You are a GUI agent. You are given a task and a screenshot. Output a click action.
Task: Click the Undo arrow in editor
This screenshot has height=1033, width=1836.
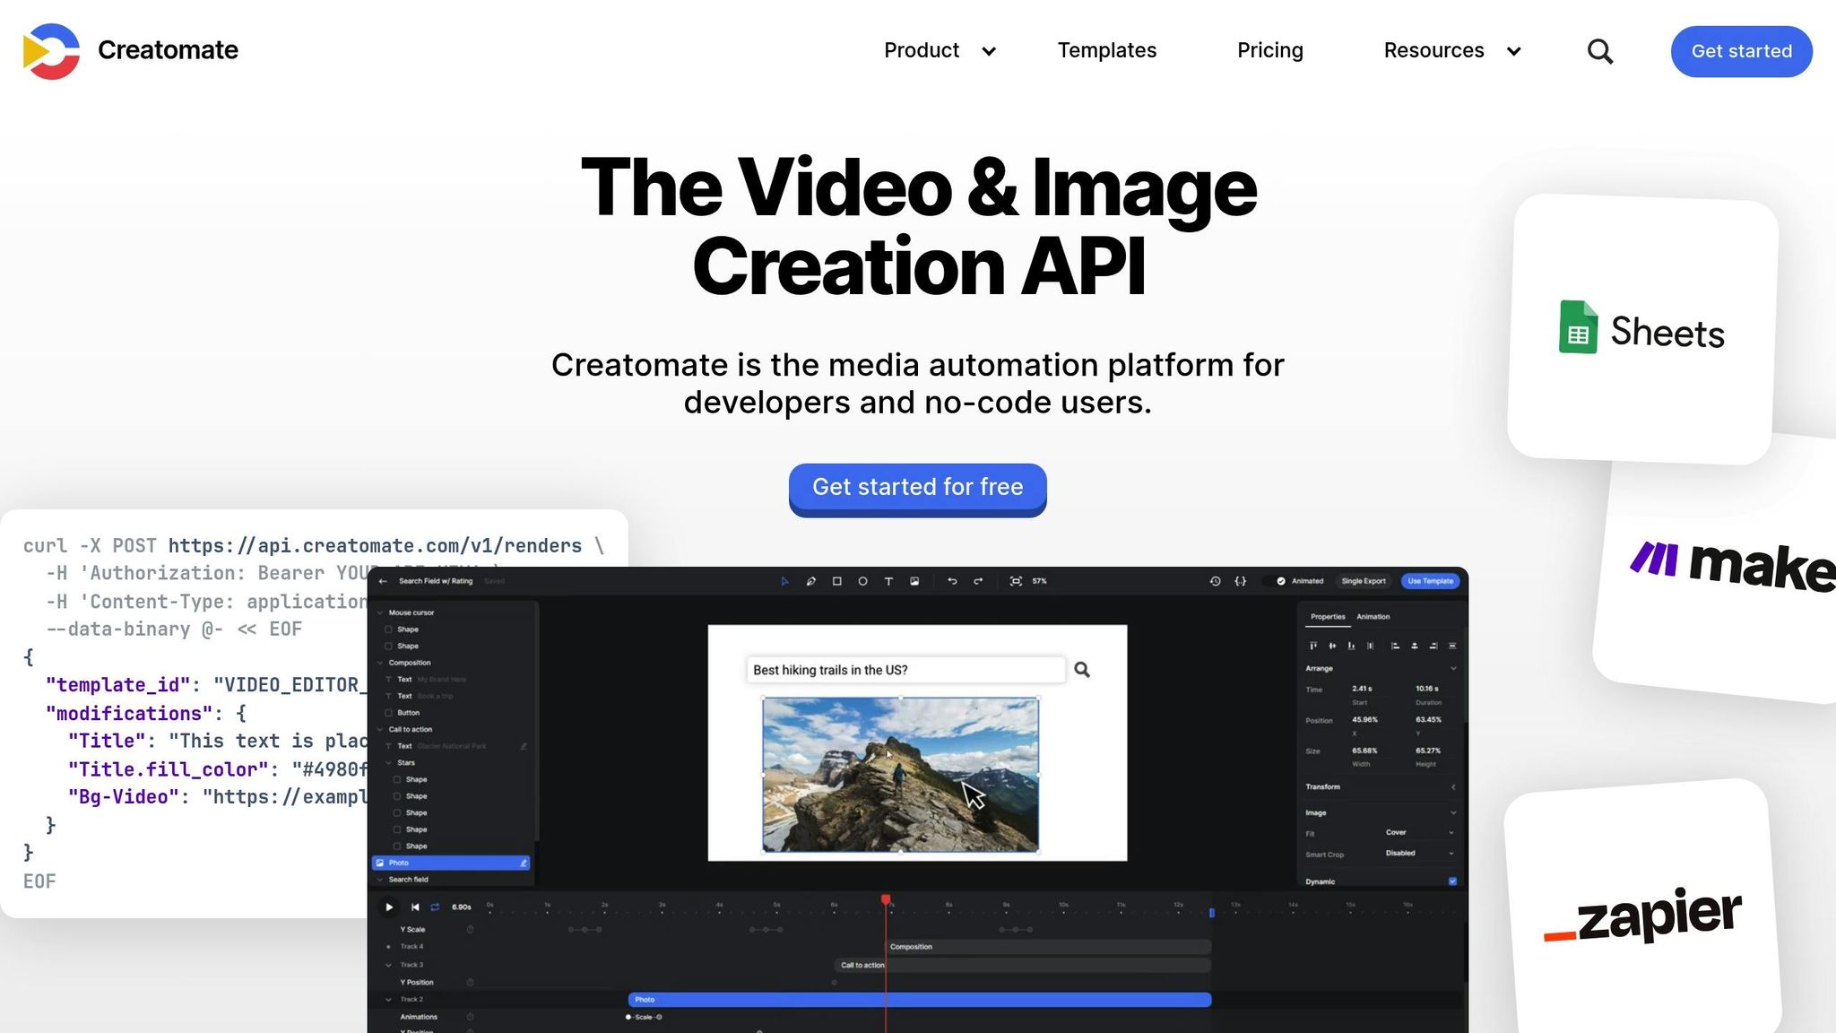pyautogui.click(x=952, y=581)
